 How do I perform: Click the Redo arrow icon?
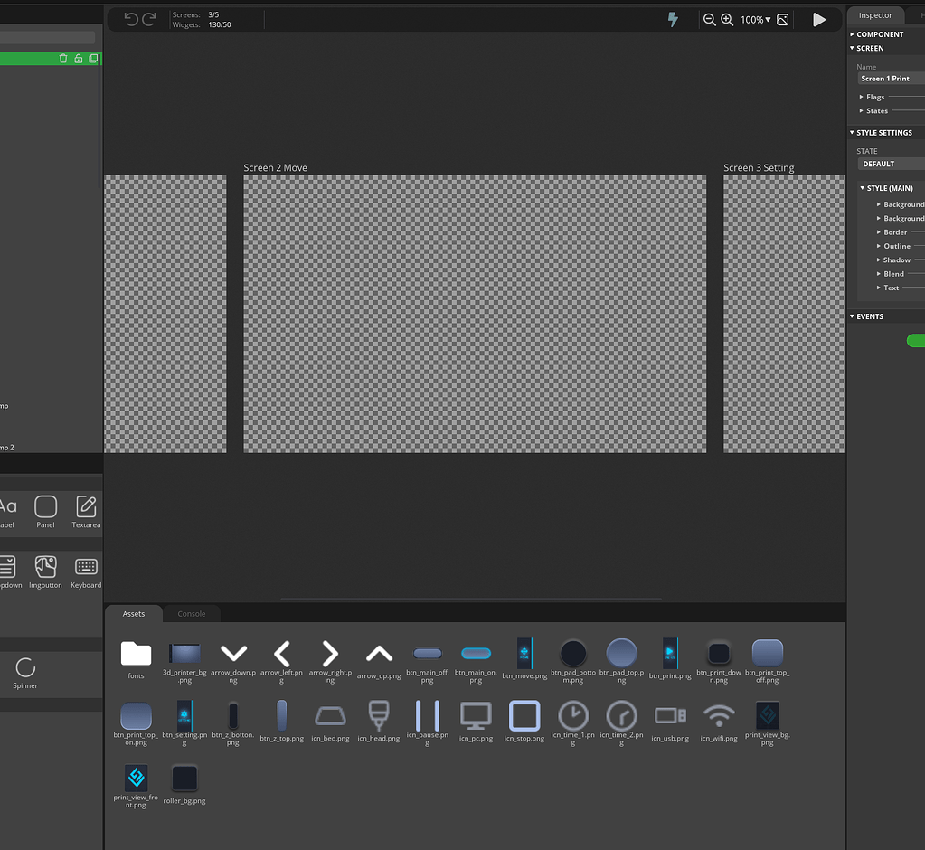pyautogui.click(x=149, y=20)
